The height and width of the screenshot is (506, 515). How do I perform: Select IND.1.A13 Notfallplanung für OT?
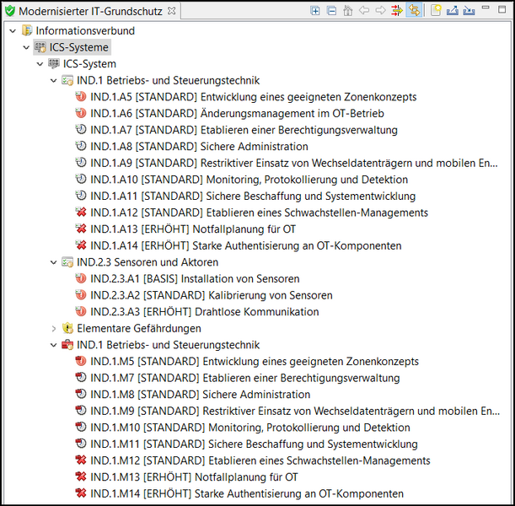coord(193,229)
